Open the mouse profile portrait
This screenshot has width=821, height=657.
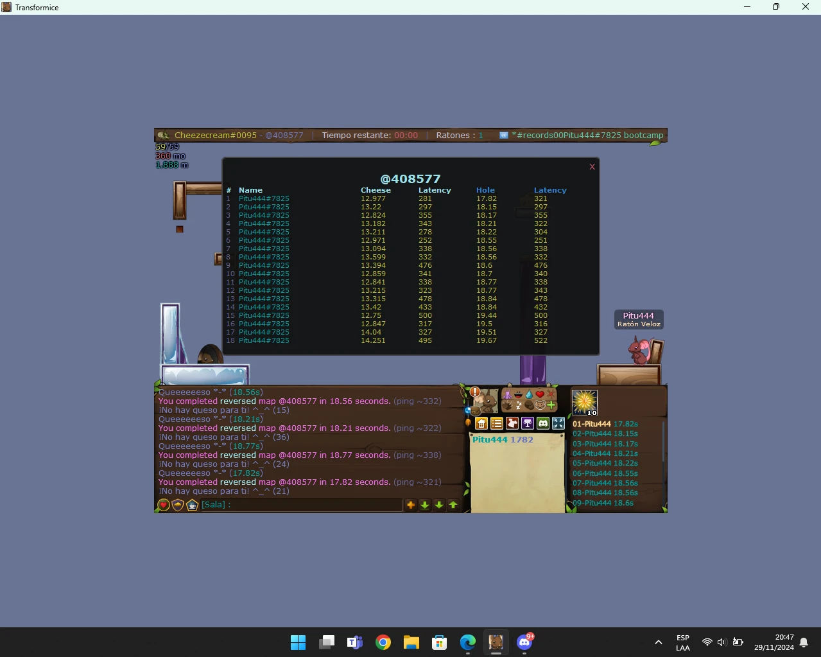pos(486,401)
